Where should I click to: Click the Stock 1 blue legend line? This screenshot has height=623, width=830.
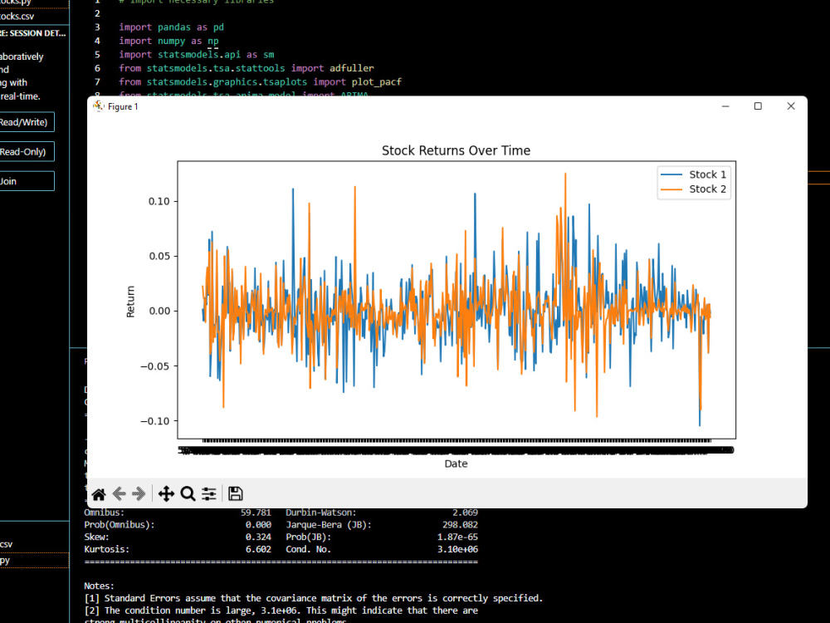coord(671,174)
